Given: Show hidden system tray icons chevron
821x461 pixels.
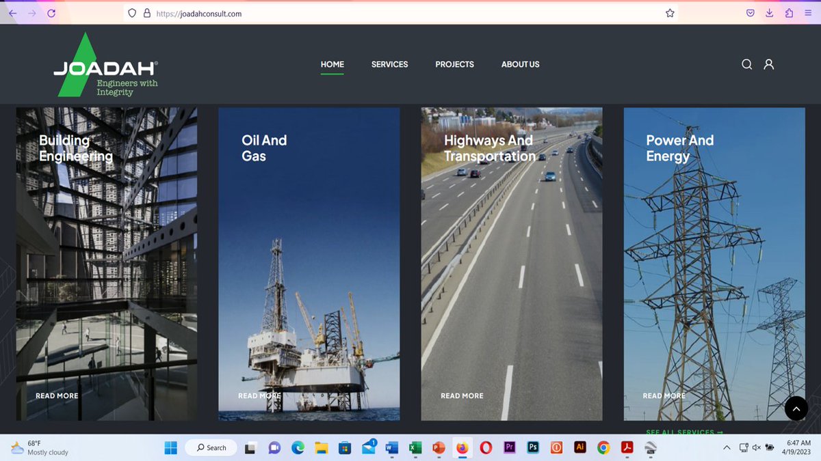Looking at the screenshot, I should click(727, 448).
